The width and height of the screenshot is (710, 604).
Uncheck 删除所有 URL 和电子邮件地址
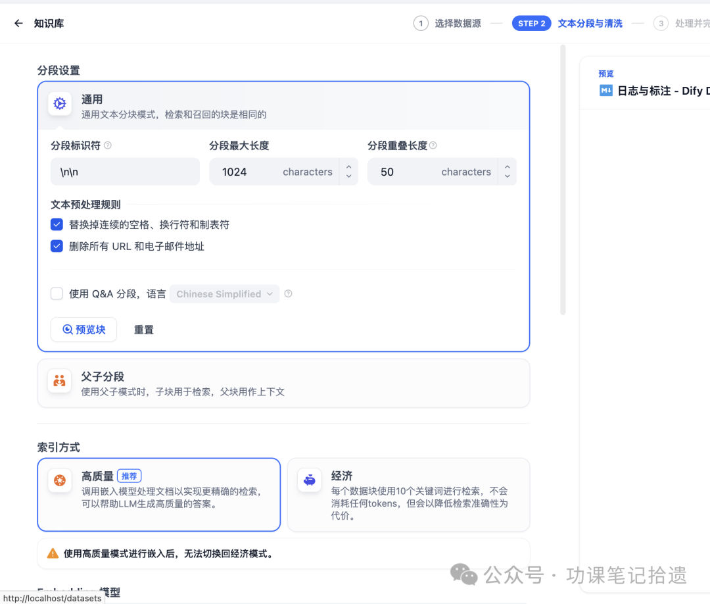57,246
